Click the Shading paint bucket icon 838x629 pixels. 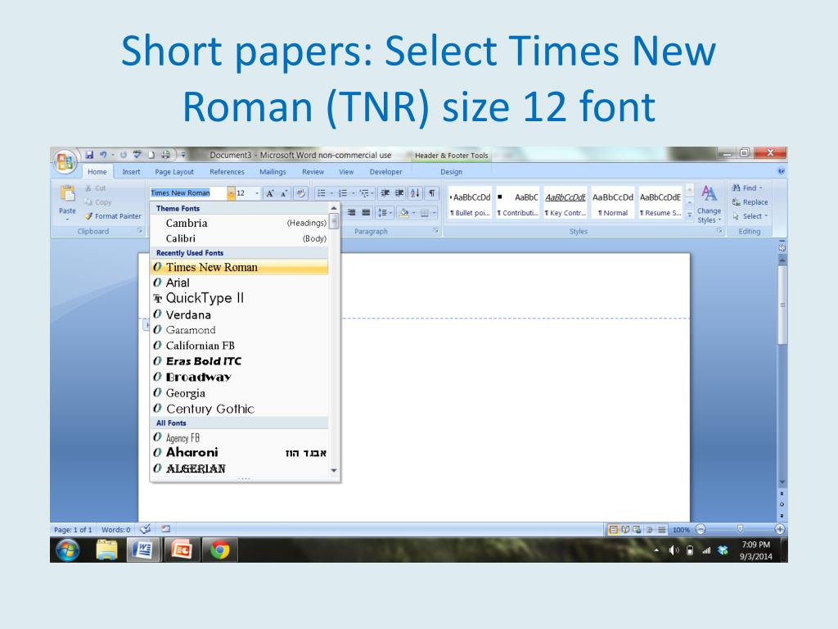(403, 213)
